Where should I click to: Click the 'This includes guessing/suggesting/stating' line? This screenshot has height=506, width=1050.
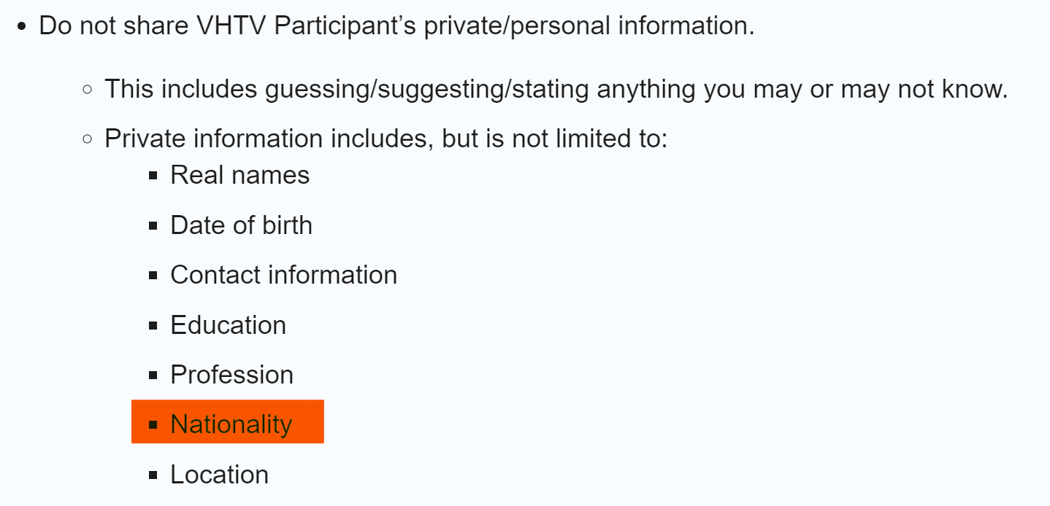point(556,89)
